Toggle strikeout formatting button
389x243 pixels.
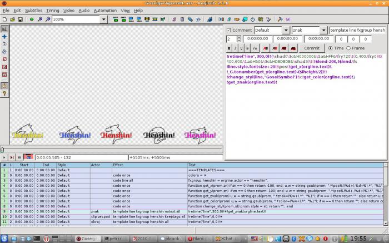click(247, 48)
